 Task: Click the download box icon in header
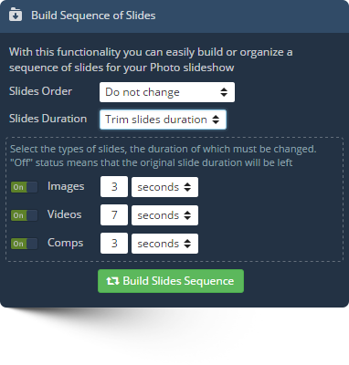[x=16, y=15]
